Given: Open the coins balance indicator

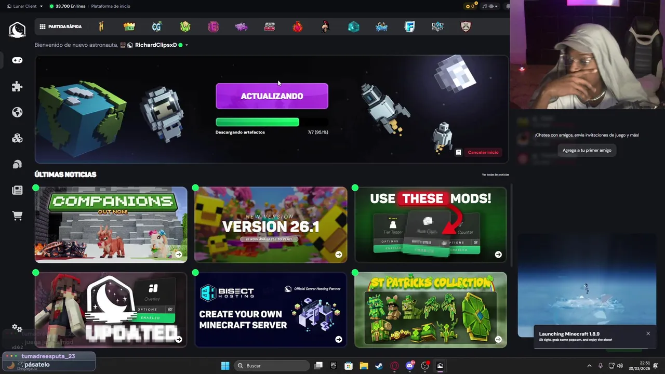Looking at the screenshot, I should click(470, 6).
